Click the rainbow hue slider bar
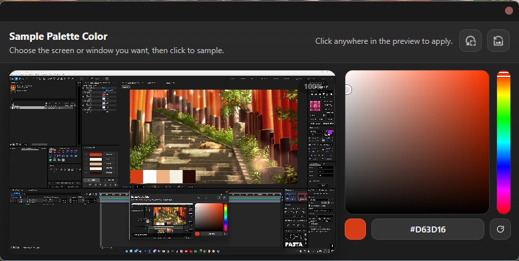This screenshot has width=519, height=261. pyautogui.click(x=504, y=142)
